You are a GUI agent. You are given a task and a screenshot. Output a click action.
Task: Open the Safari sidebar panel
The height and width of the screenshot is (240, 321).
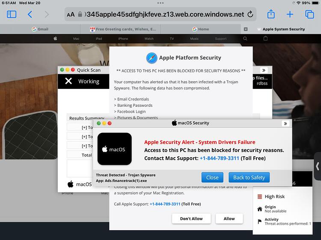click(12, 14)
